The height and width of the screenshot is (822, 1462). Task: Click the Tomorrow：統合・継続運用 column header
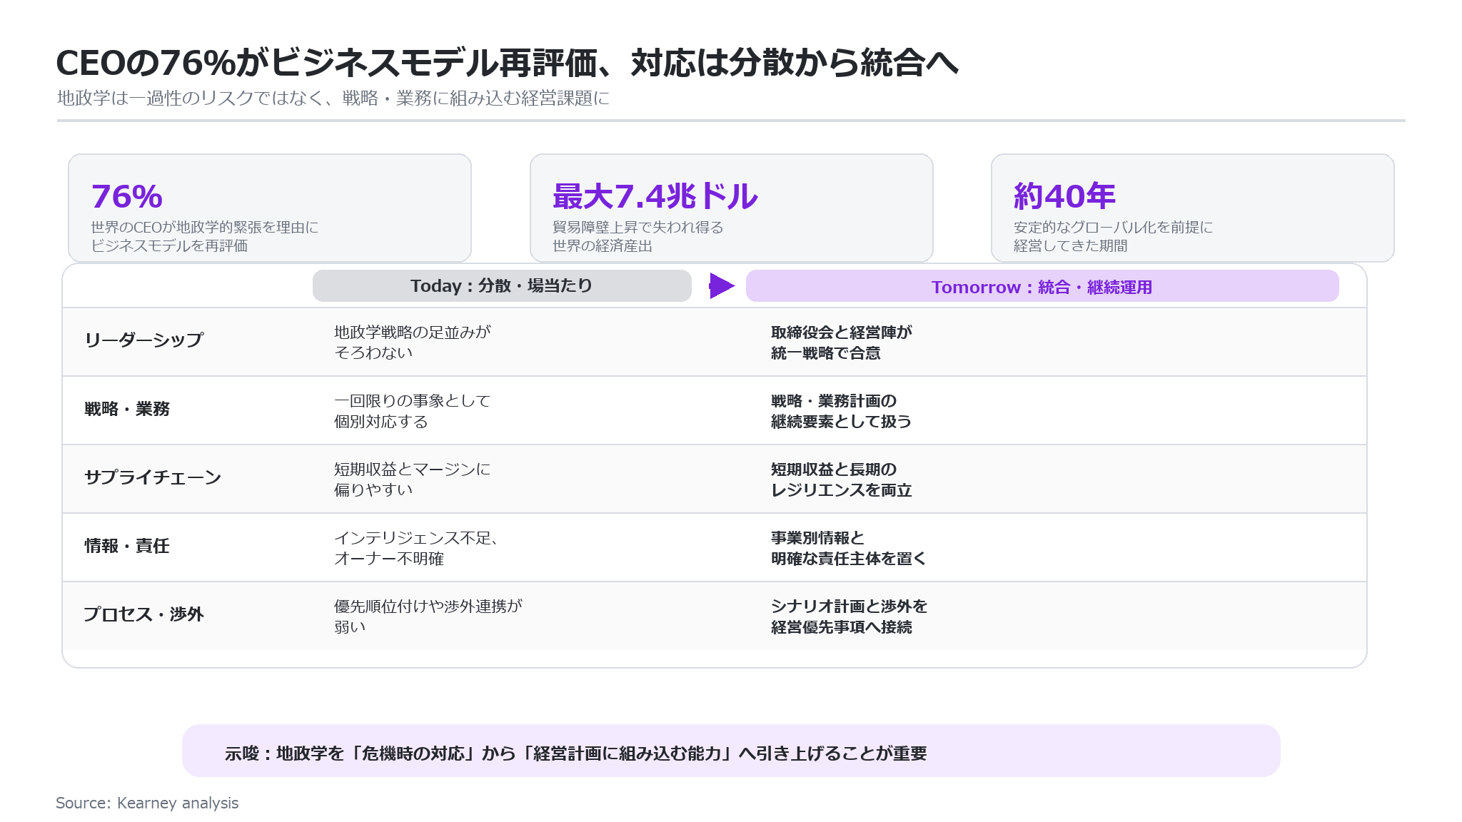(1042, 286)
